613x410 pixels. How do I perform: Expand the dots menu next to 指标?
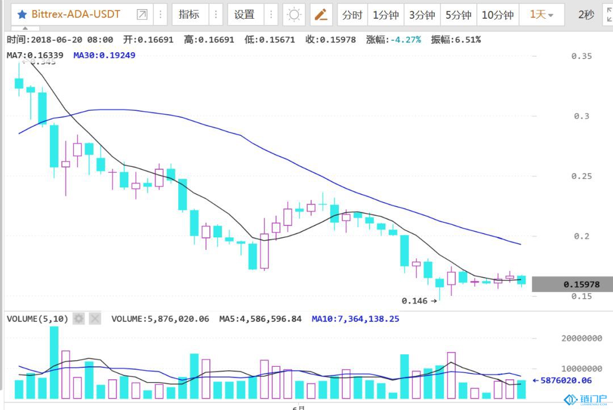coord(216,14)
